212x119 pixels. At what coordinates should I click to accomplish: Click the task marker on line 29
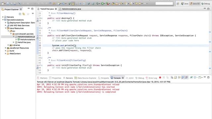(37, 21)
